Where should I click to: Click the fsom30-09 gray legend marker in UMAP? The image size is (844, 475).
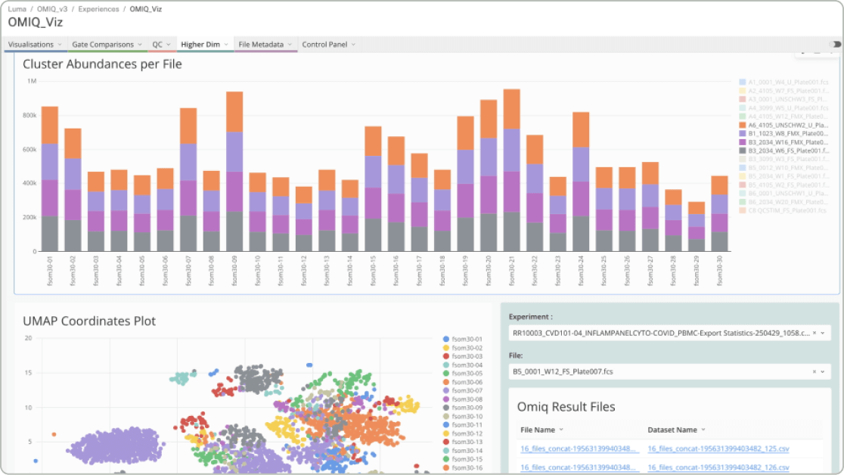point(446,408)
